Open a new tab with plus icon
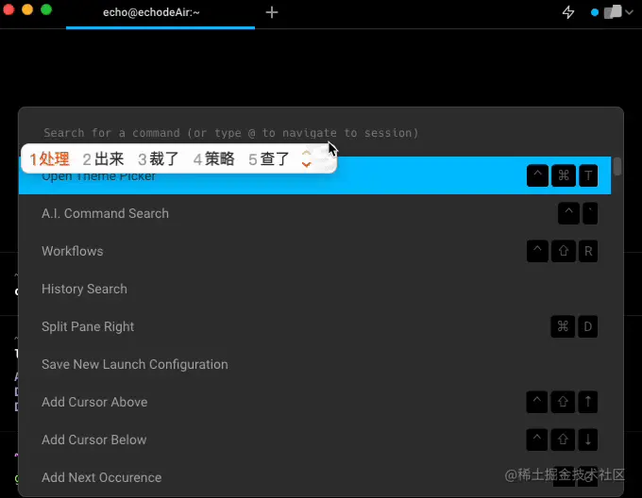 pos(272,12)
